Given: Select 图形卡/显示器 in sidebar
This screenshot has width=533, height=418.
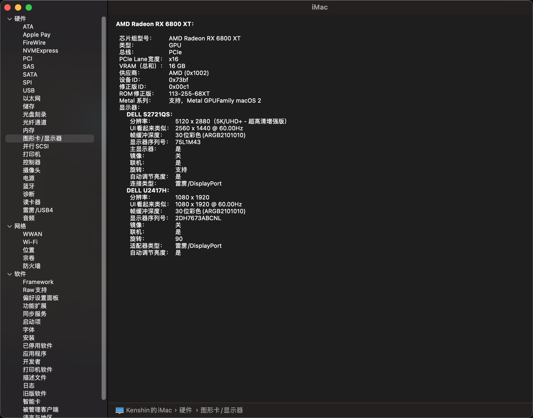Looking at the screenshot, I should (x=42, y=139).
